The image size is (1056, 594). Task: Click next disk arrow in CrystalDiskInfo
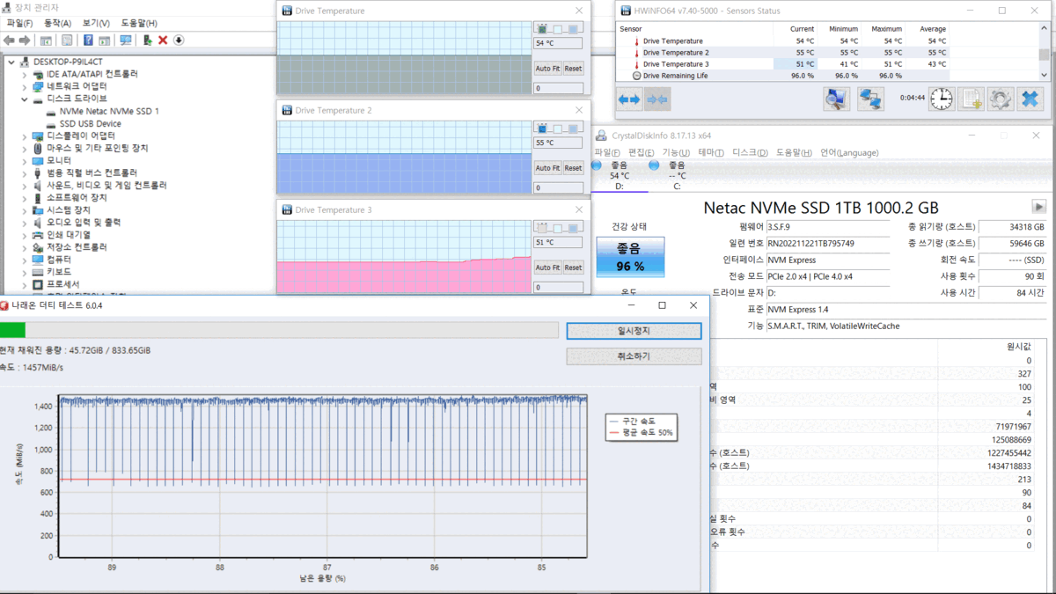point(1038,207)
